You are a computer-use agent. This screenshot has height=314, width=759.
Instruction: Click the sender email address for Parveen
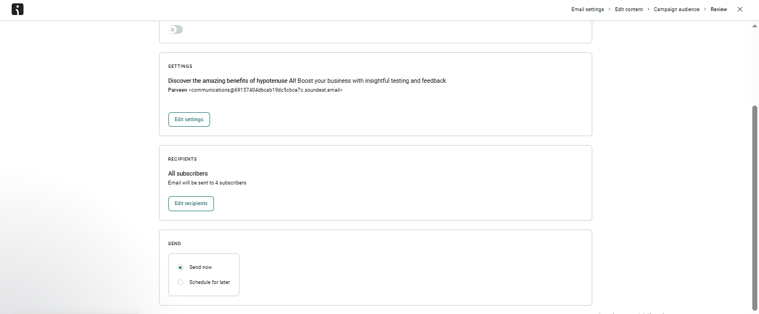point(266,90)
